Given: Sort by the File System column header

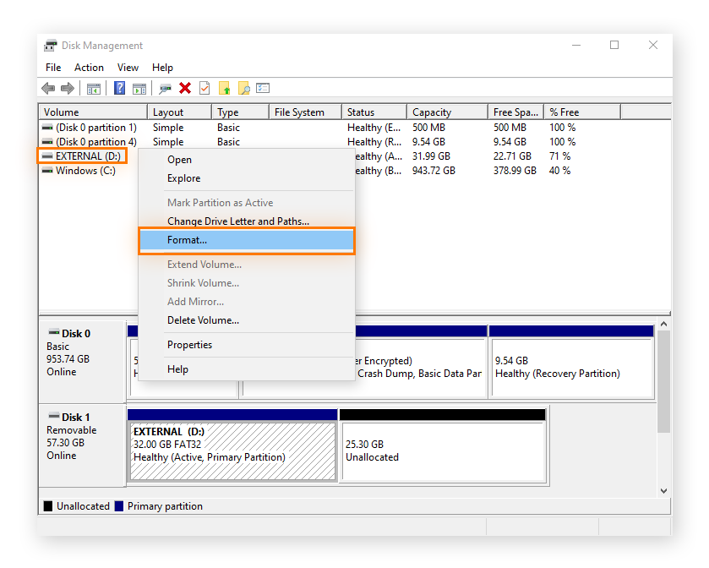Looking at the screenshot, I should coord(305,112).
